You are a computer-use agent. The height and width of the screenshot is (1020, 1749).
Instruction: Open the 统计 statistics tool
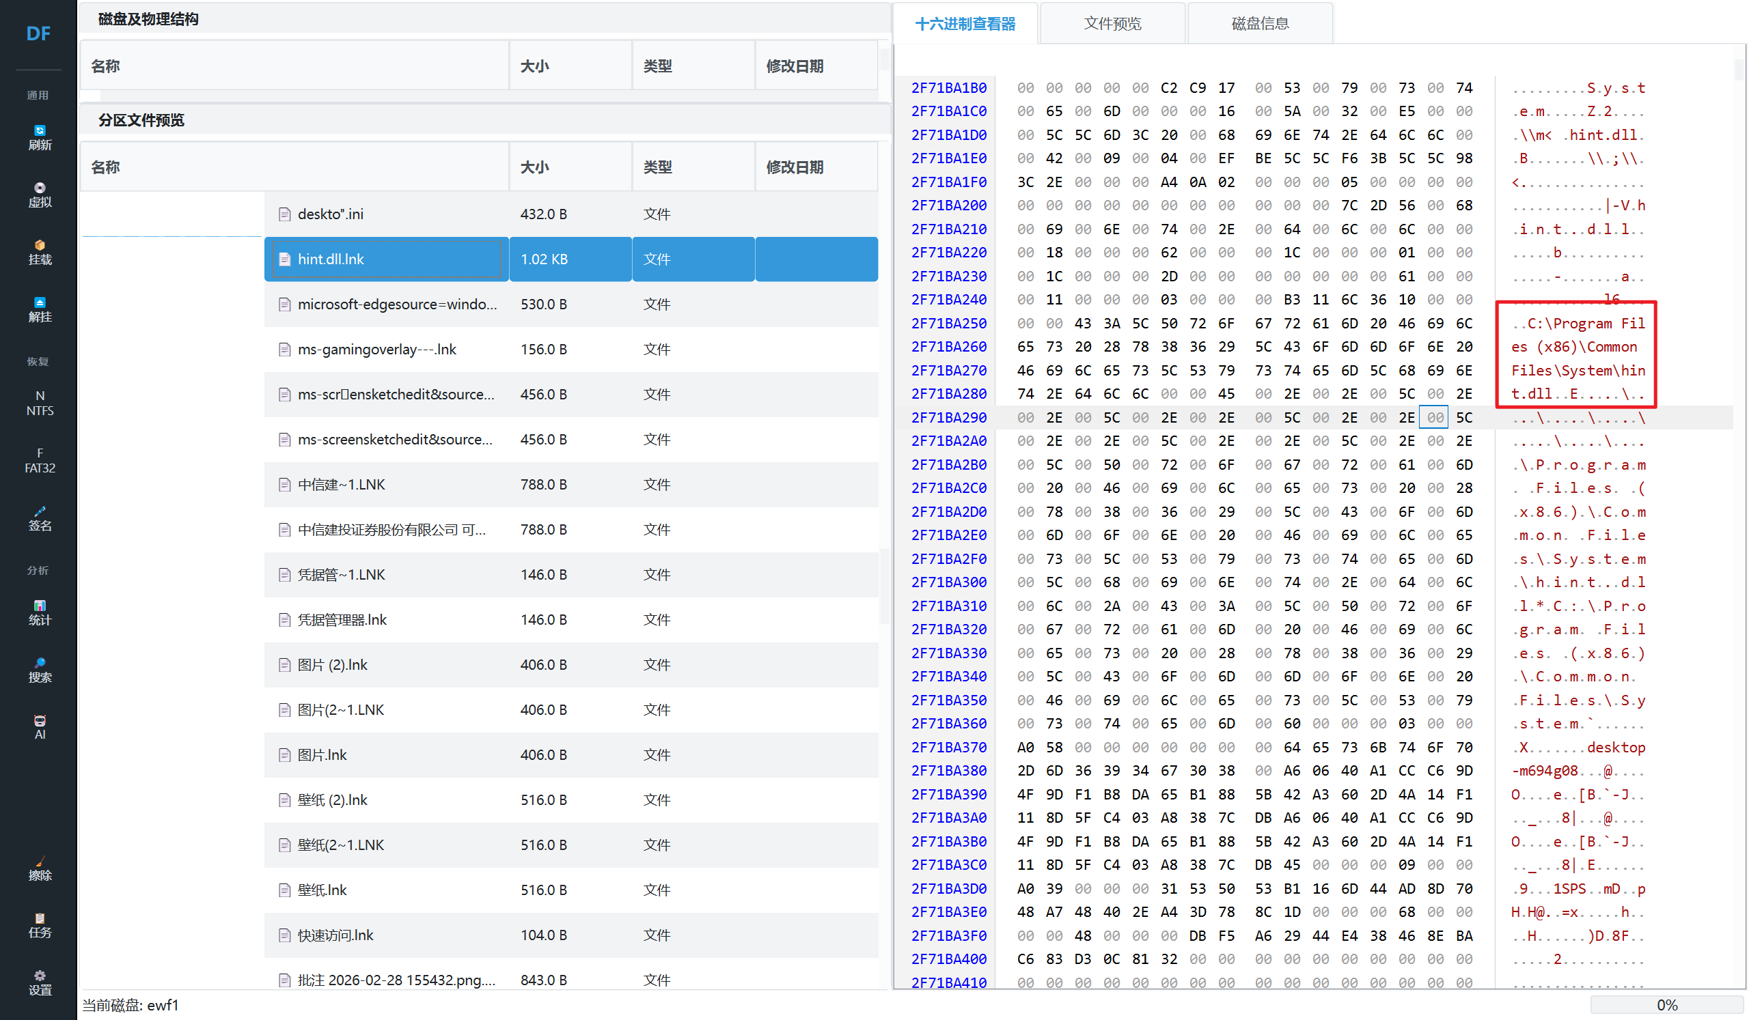[40, 613]
